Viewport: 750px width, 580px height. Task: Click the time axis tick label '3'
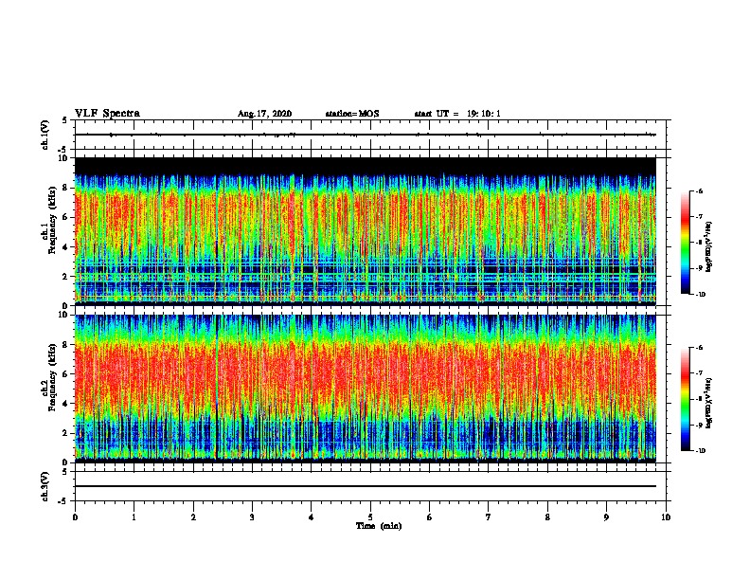pyautogui.click(x=252, y=517)
